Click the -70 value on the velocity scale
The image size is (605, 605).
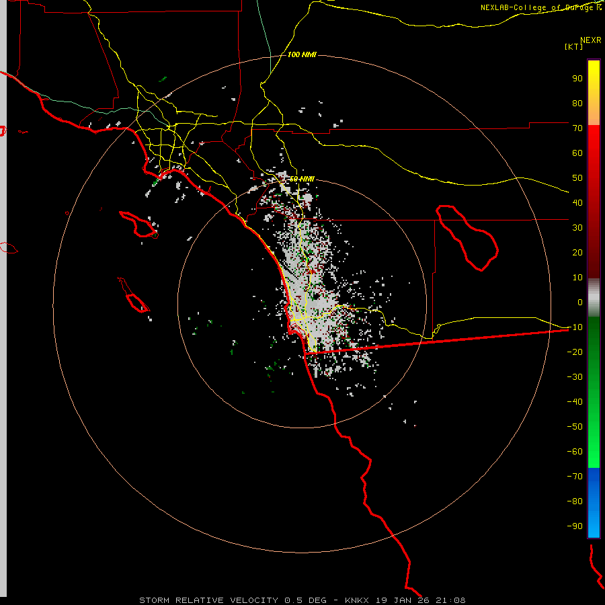pos(575,477)
